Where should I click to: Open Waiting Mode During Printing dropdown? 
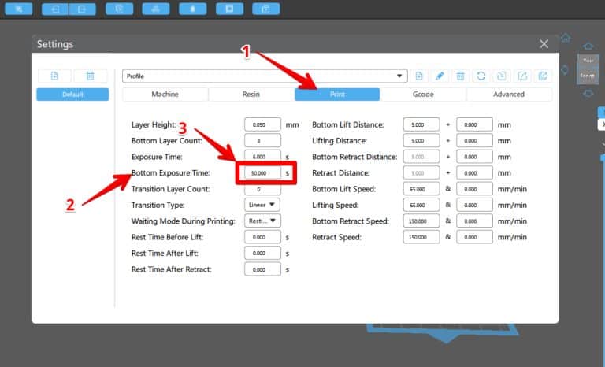(x=262, y=221)
